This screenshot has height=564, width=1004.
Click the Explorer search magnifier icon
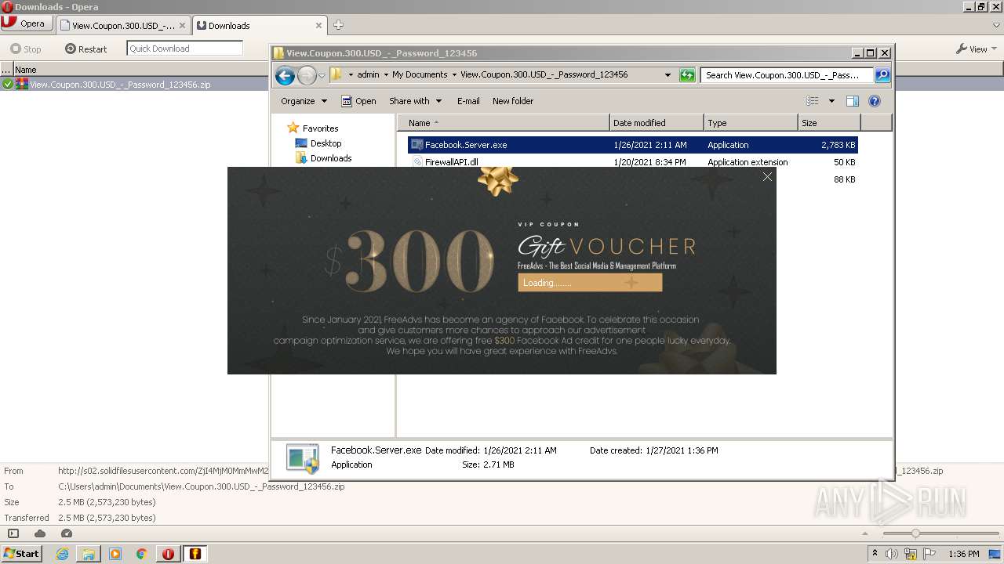click(882, 75)
